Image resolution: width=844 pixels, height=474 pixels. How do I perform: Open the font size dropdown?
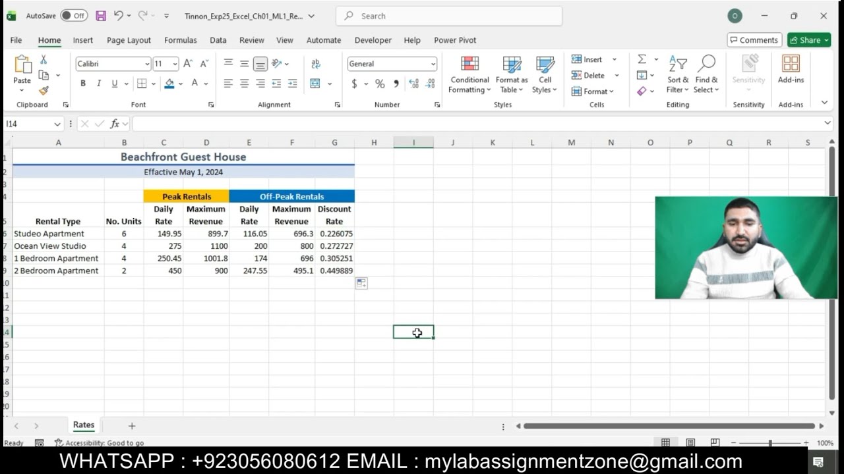click(x=175, y=64)
